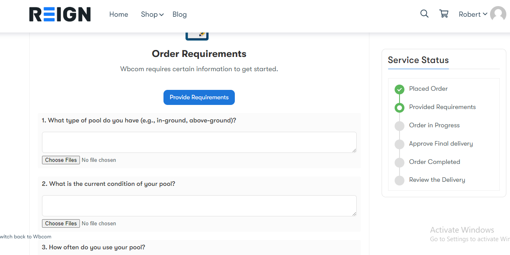Click the Provided Requirements status circle

[400, 107]
